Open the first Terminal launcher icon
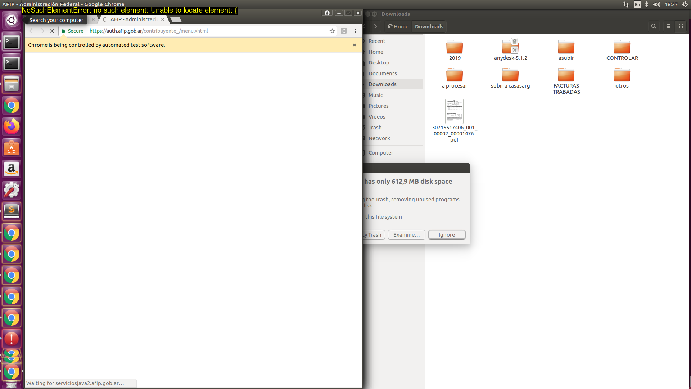The width and height of the screenshot is (691, 389). click(x=12, y=42)
